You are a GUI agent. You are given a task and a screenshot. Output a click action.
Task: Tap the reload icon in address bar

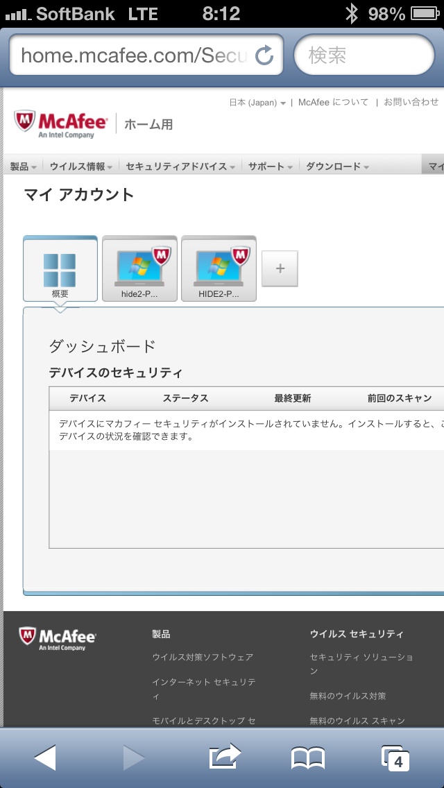tap(264, 55)
